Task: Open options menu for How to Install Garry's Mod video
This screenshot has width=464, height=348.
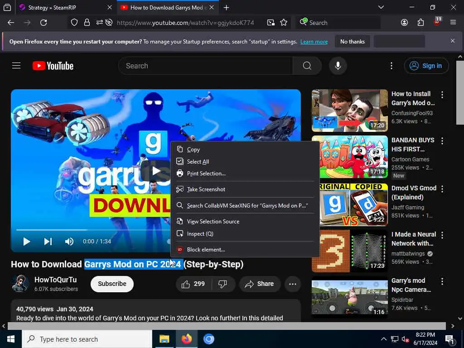Action: 442,95
